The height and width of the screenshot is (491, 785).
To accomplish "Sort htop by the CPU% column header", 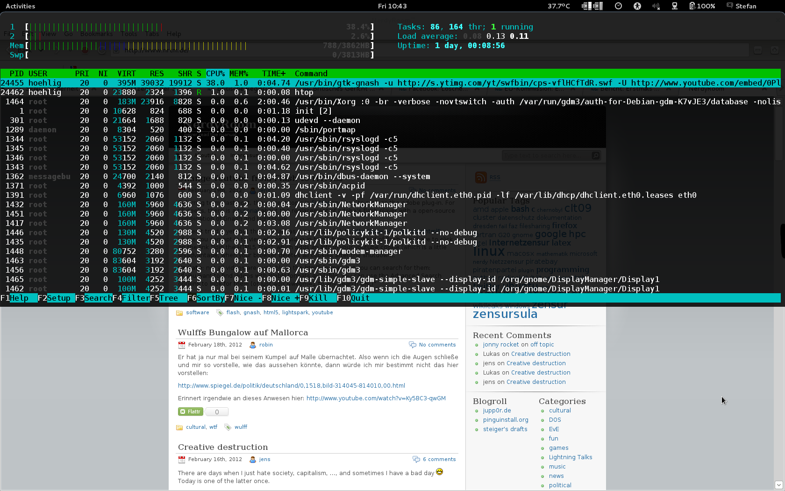I will point(215,73).
